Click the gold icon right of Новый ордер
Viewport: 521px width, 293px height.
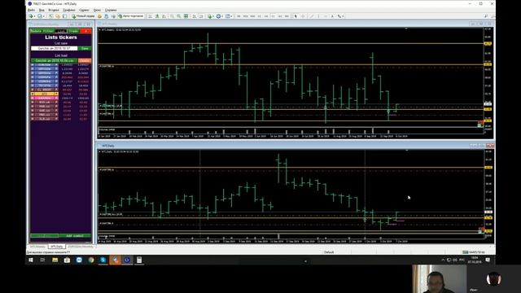coord(99,16)
